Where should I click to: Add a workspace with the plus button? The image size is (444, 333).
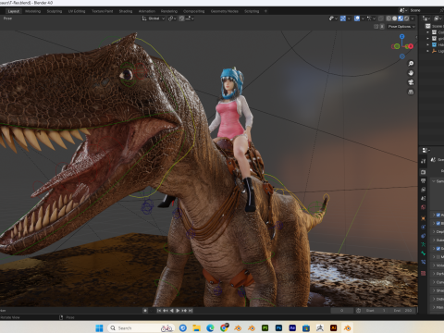pyautogui.click(x=265, y=11)
